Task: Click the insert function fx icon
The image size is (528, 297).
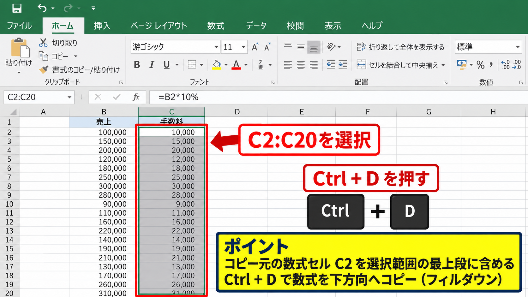Action: 136,97
